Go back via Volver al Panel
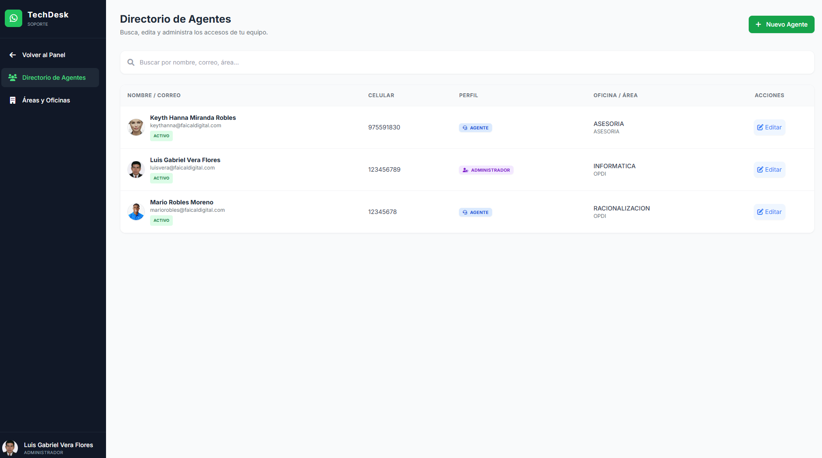 coord(44,55)
